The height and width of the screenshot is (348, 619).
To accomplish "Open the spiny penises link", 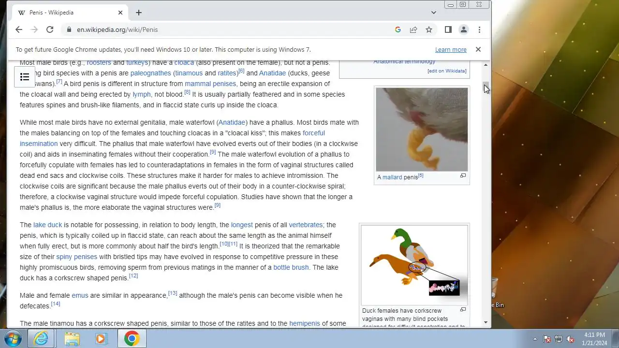I will 77,257.
